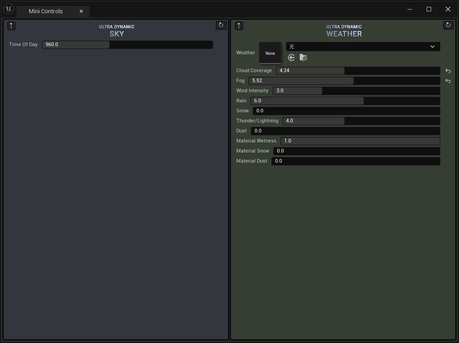459x343 pixels.
Task: Adjust the Time Of Day slider
Action: [127, 44]
